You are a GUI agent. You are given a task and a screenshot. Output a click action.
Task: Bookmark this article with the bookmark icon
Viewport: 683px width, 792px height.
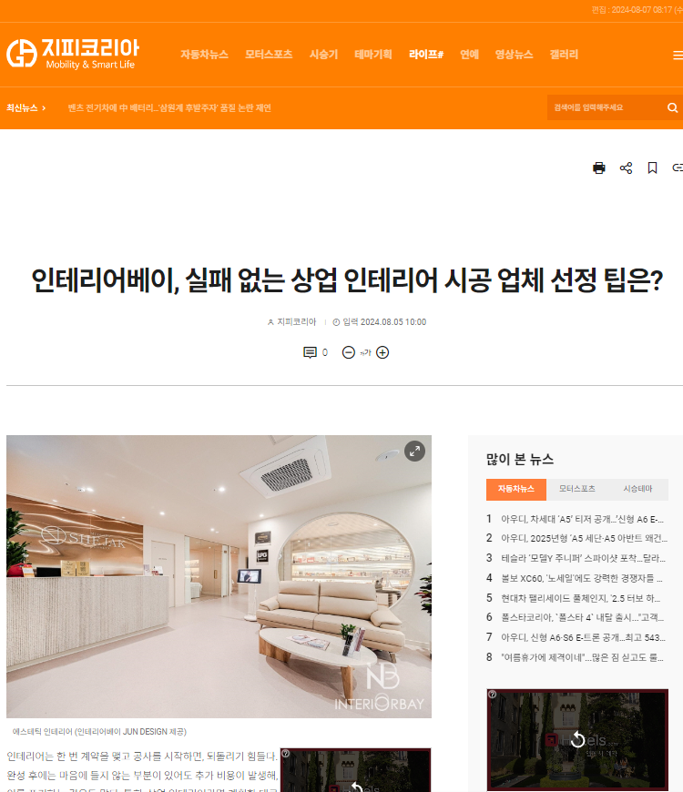coord(652,168)
